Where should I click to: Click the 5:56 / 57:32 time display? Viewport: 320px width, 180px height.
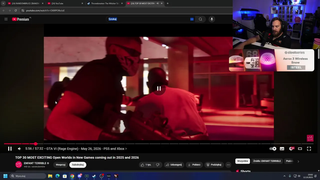click(34, 149)
